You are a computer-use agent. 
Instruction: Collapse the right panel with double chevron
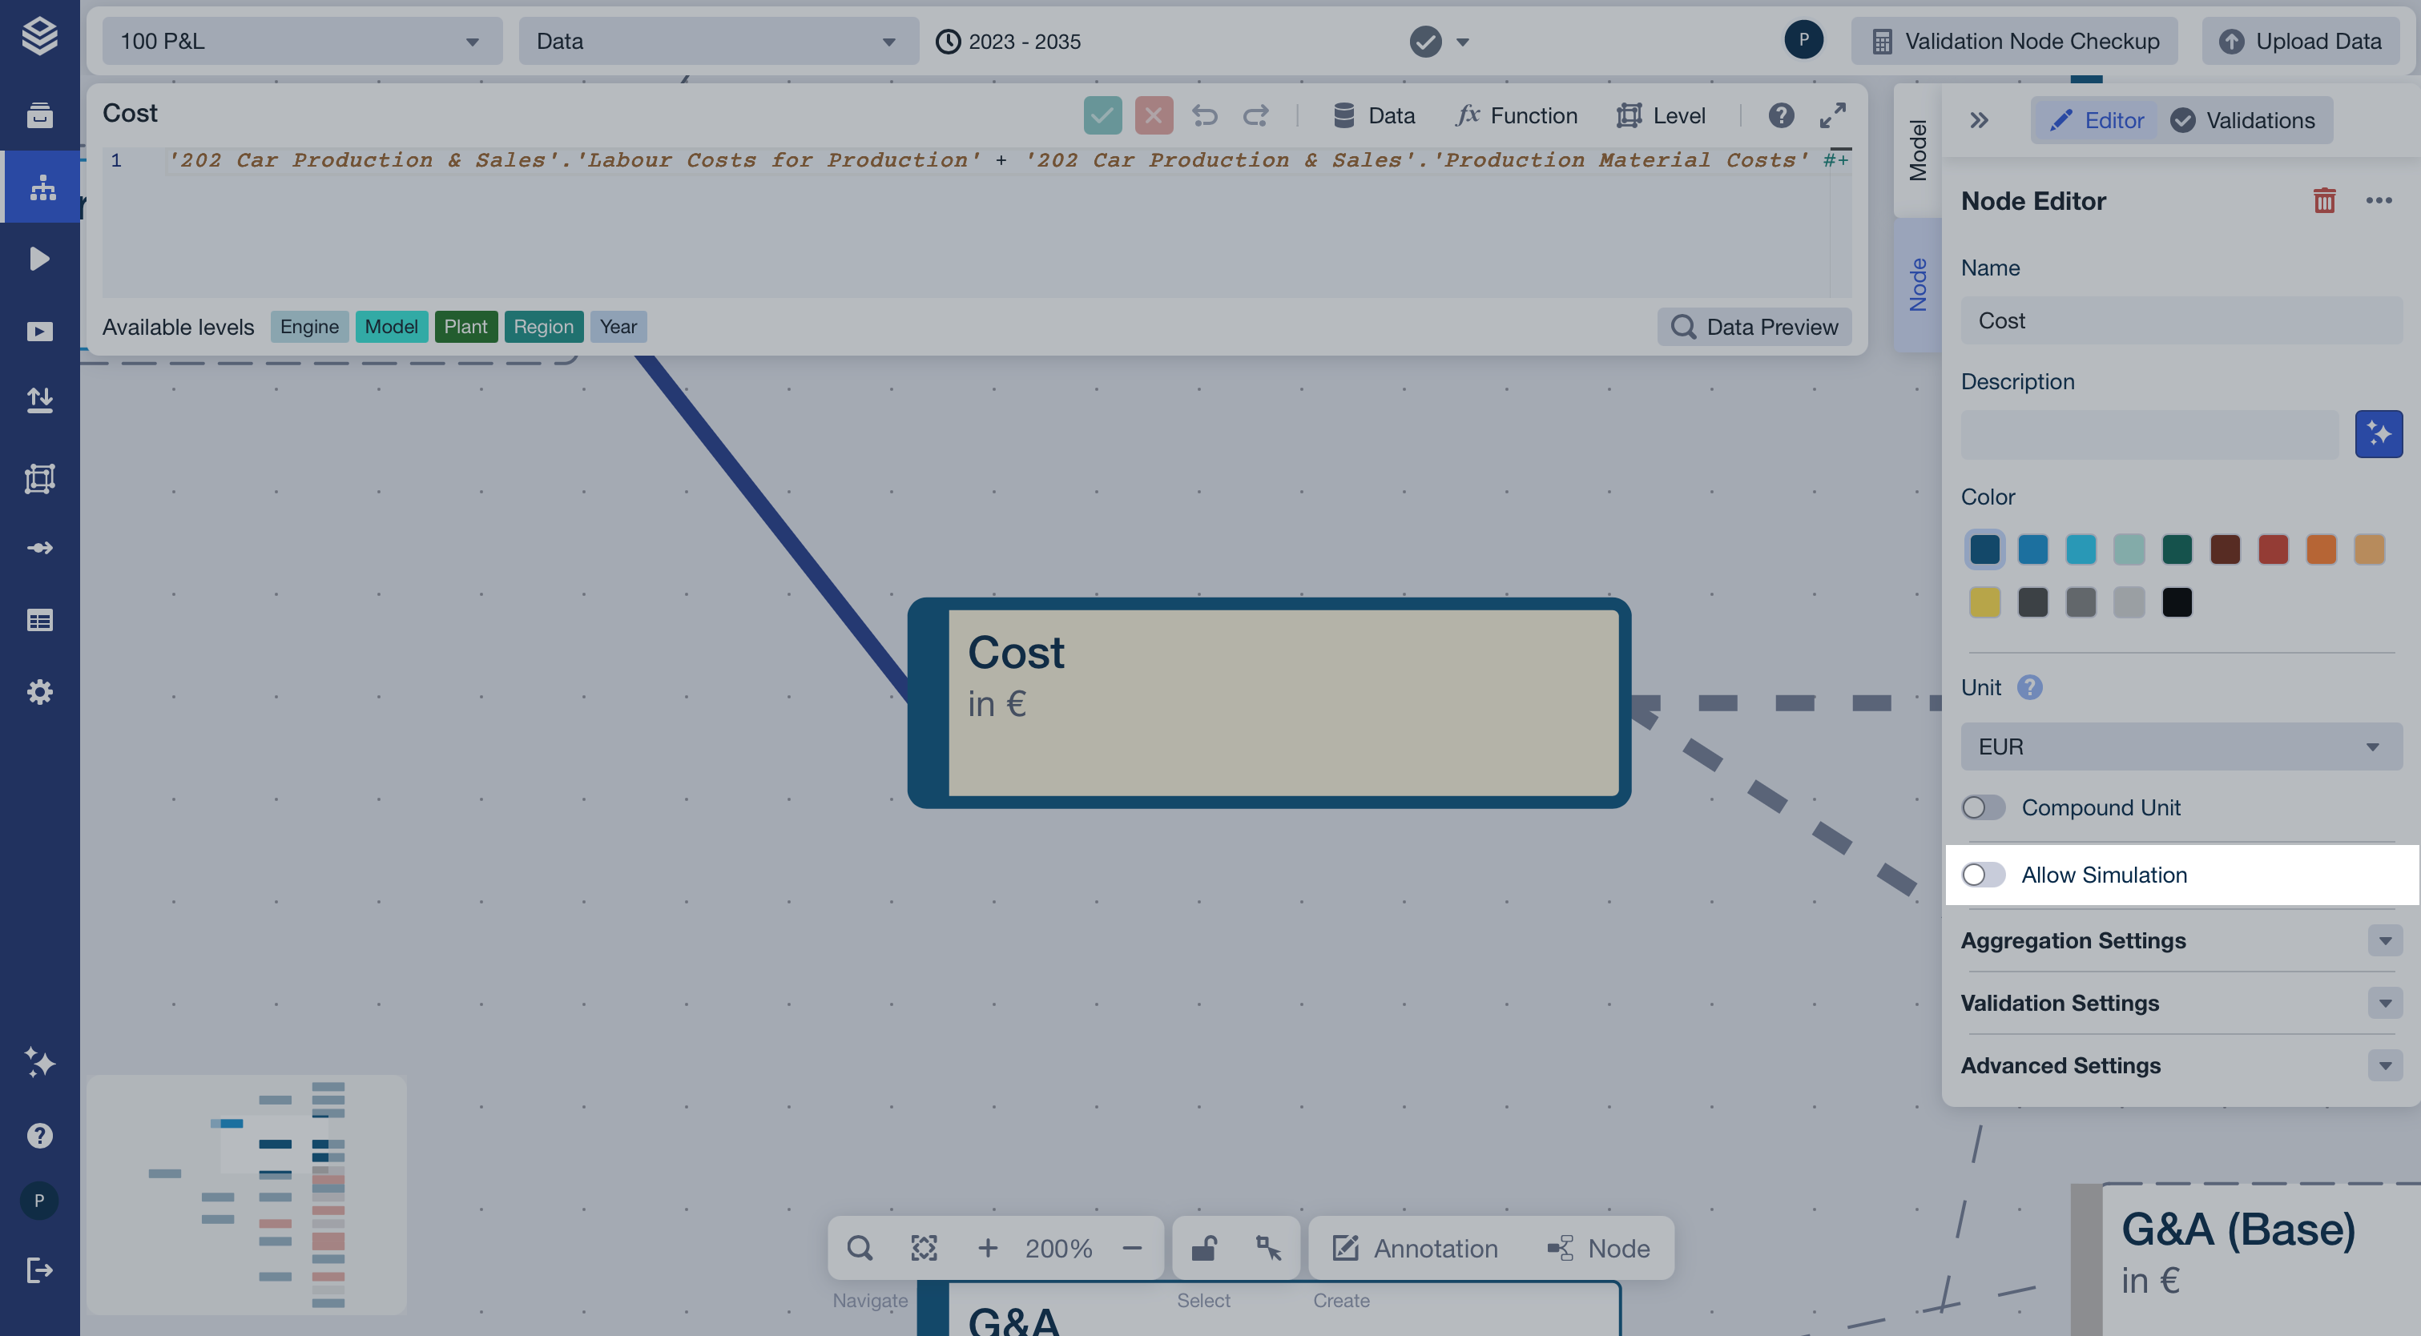tap(1978, 120)
